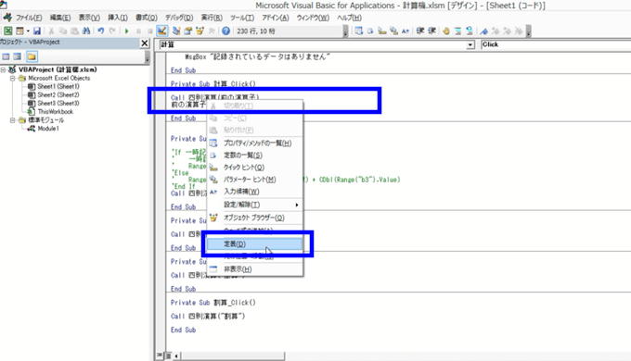Close the Project - VBAProject panel
631x361 pixels.
pyautogui.click(x=145, y=43)
